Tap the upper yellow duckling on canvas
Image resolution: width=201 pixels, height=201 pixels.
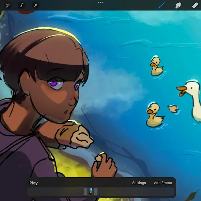tap(156, 66)
